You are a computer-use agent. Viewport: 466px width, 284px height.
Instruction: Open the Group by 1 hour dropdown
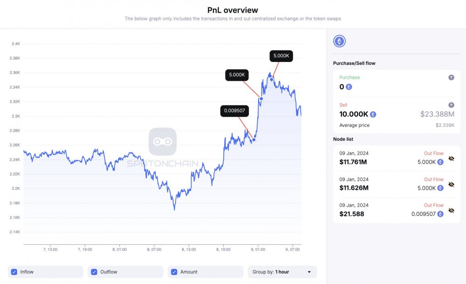[282, 272]
